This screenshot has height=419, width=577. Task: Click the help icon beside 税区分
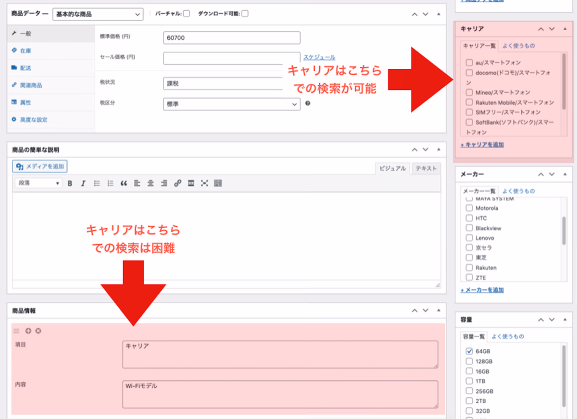pyautogui.click(x=308, y=103)
